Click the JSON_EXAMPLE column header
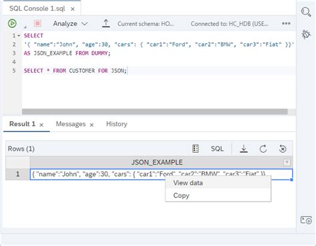 pyautogui.click(x=157, y=163)
